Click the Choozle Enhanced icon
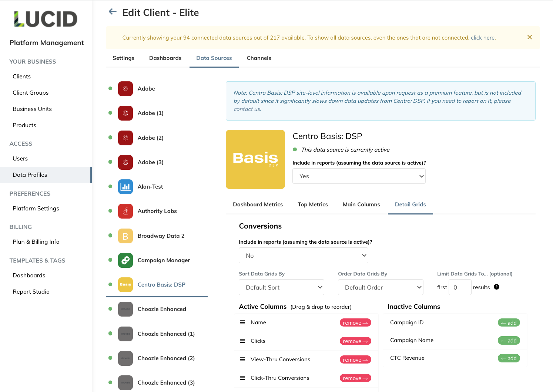This screenshot has height=392, width=553. (x=125, y=309)
